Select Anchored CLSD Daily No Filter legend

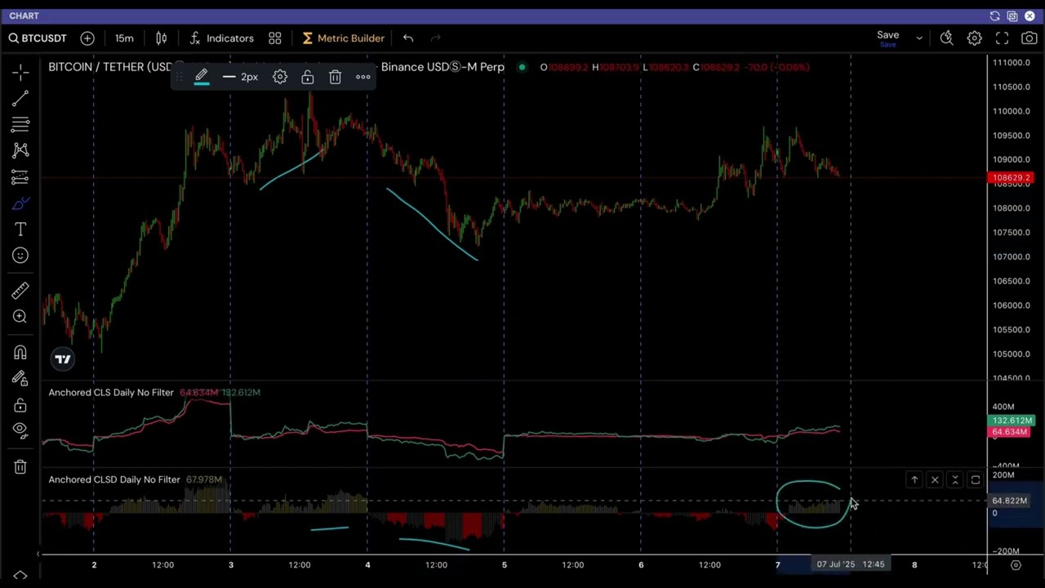pos(114,479)
